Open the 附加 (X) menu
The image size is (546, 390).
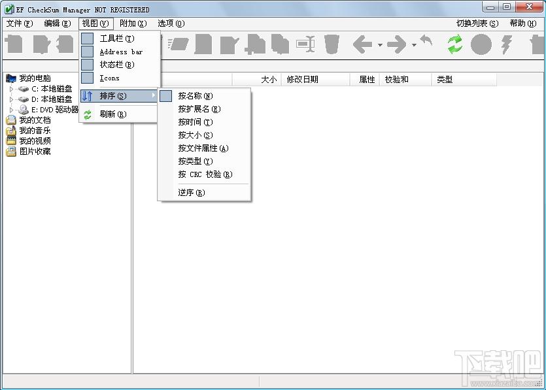[x=133, y=24]
